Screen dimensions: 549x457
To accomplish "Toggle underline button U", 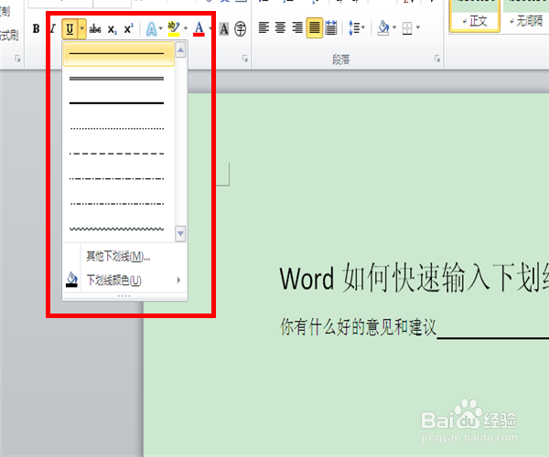I will (x=70, y=29).
